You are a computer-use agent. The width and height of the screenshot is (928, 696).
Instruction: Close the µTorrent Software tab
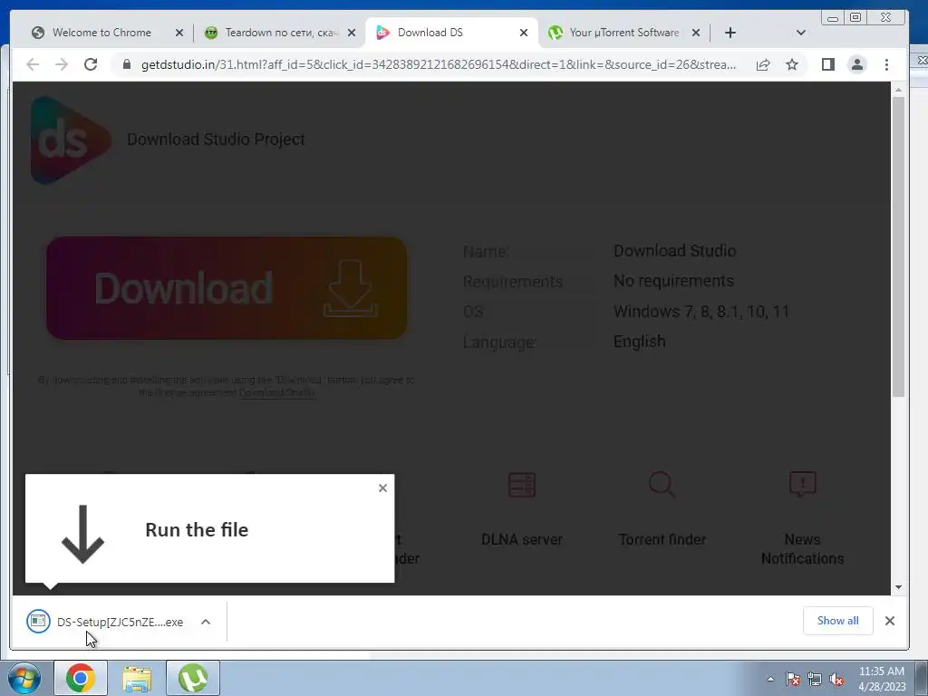(696, 34)
